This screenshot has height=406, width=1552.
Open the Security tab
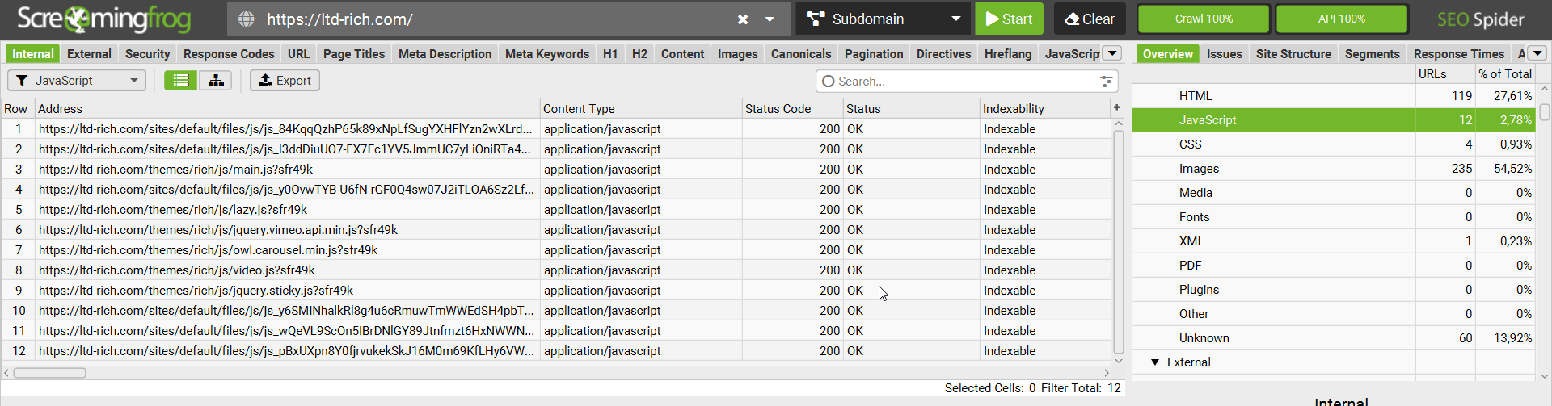(147, 53)
